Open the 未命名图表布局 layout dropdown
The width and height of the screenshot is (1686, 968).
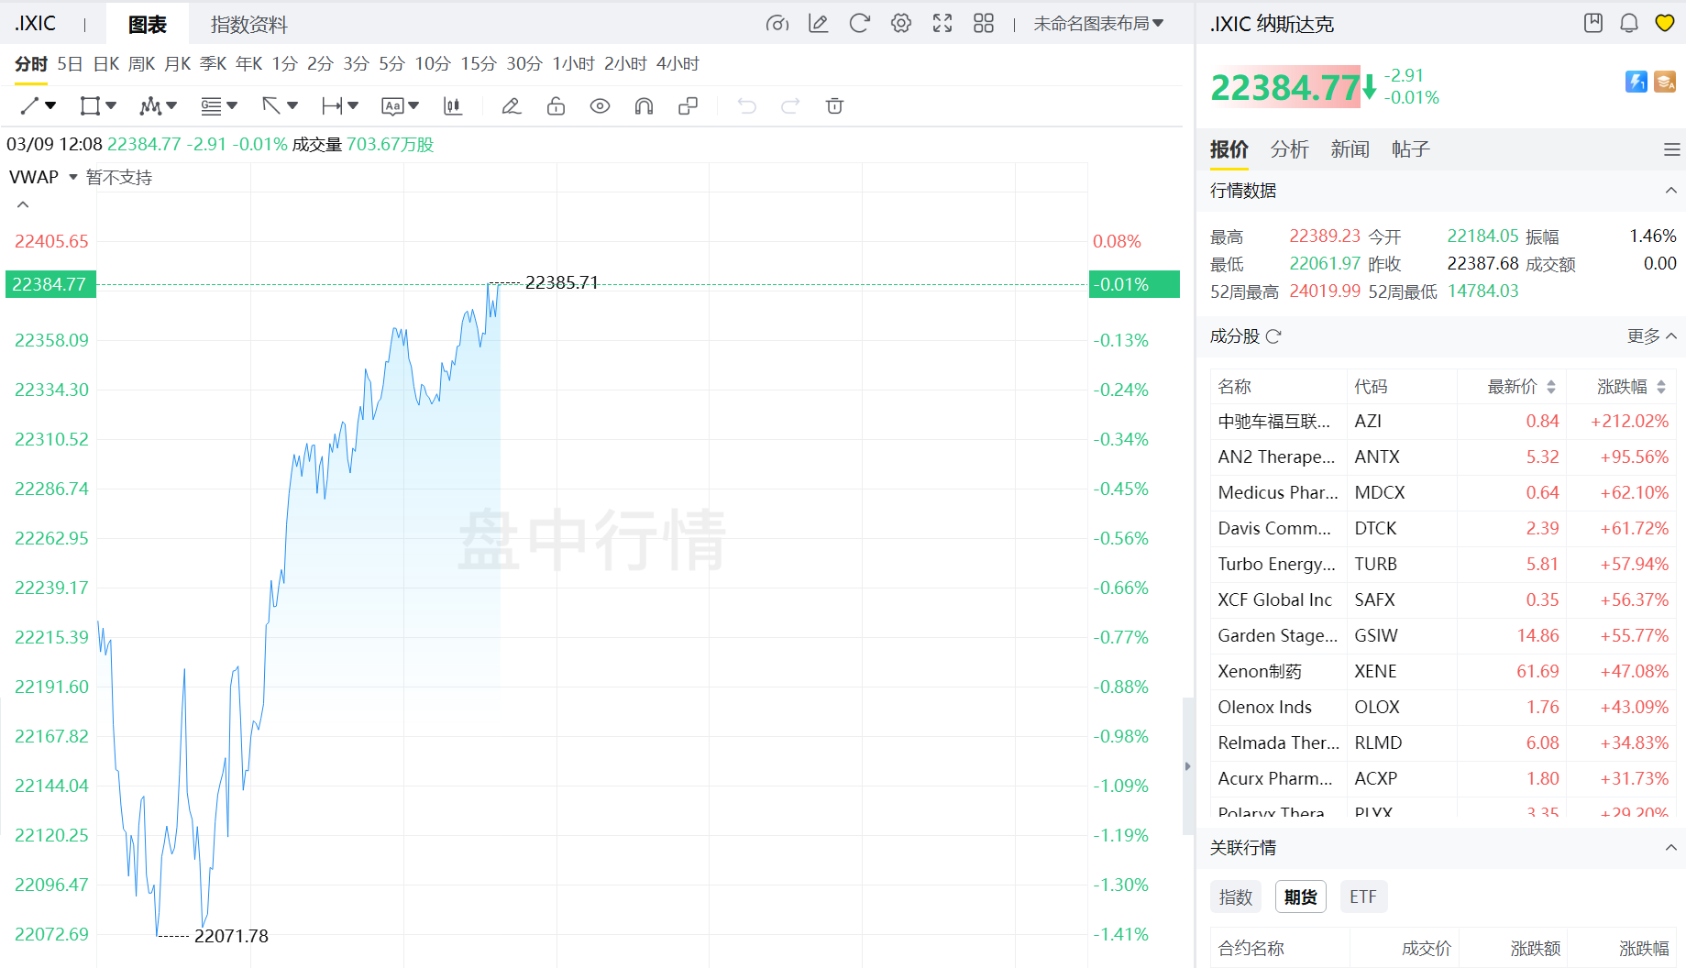[x=1098, y=24]
